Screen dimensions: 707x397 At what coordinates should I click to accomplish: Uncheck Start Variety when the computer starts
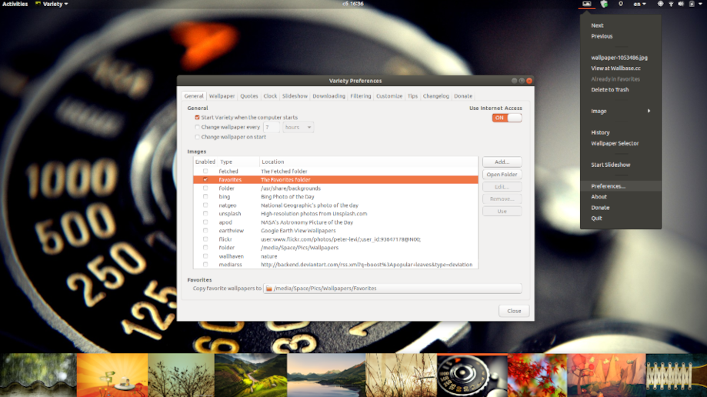[198, 117]
